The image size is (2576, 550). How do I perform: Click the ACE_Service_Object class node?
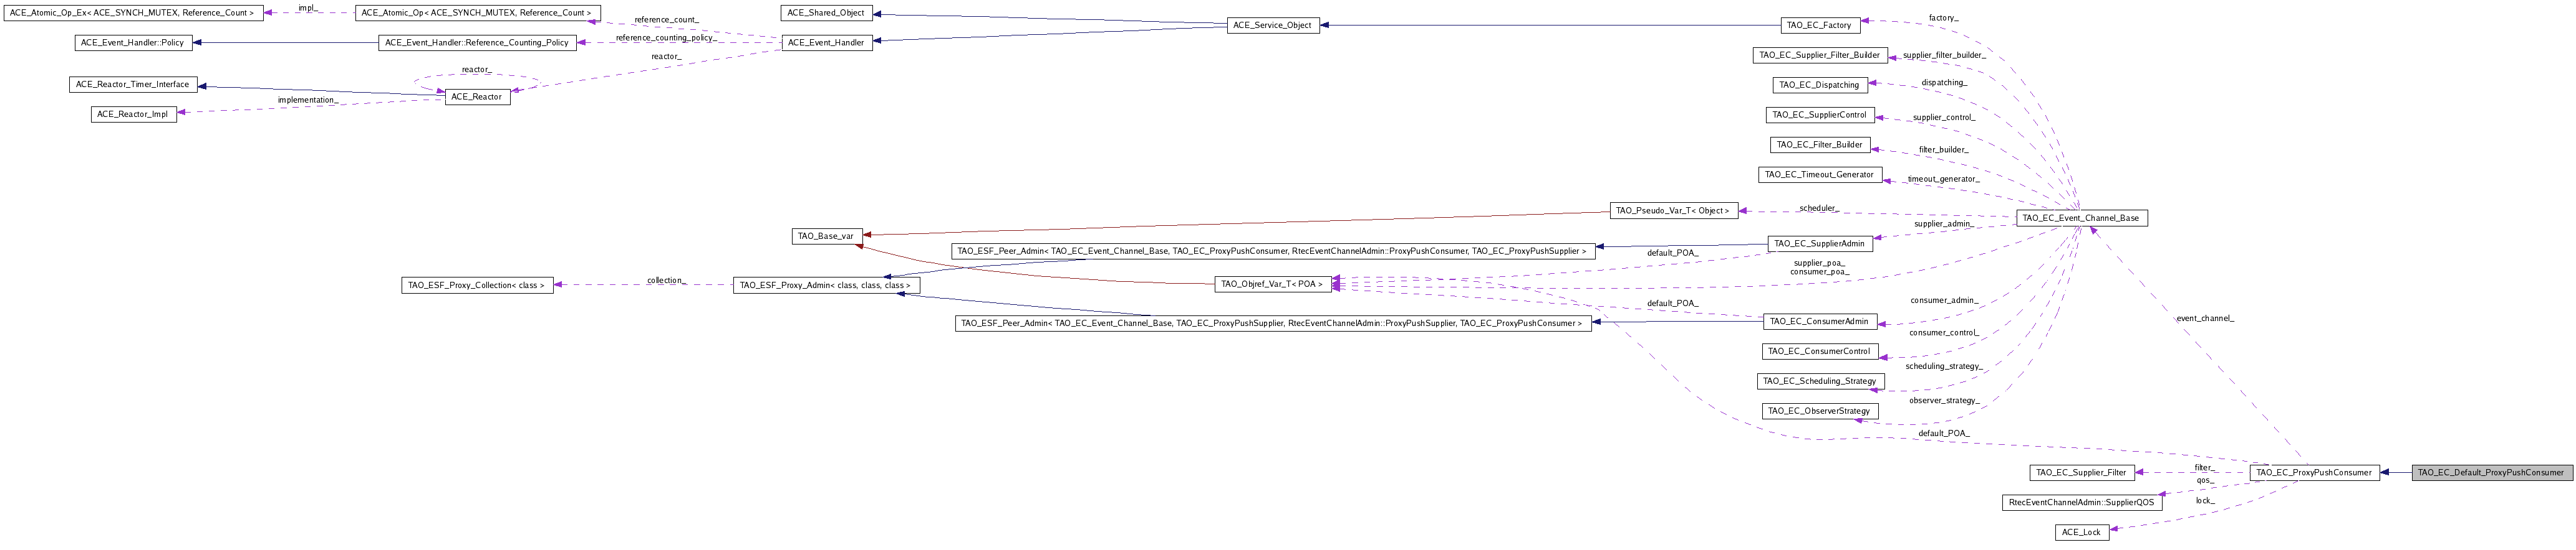(x=1272, y=25)
